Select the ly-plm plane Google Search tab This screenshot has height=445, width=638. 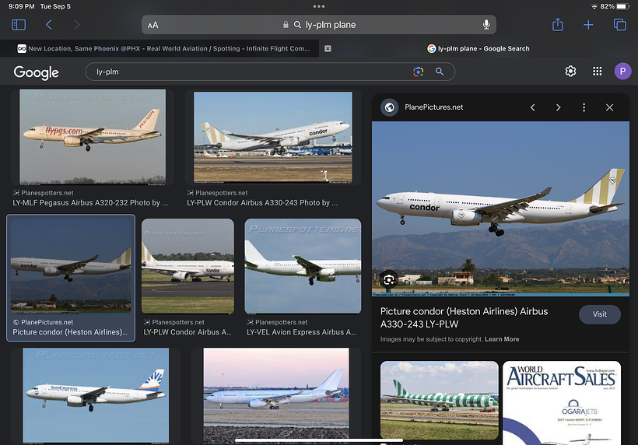coord(478,48)
